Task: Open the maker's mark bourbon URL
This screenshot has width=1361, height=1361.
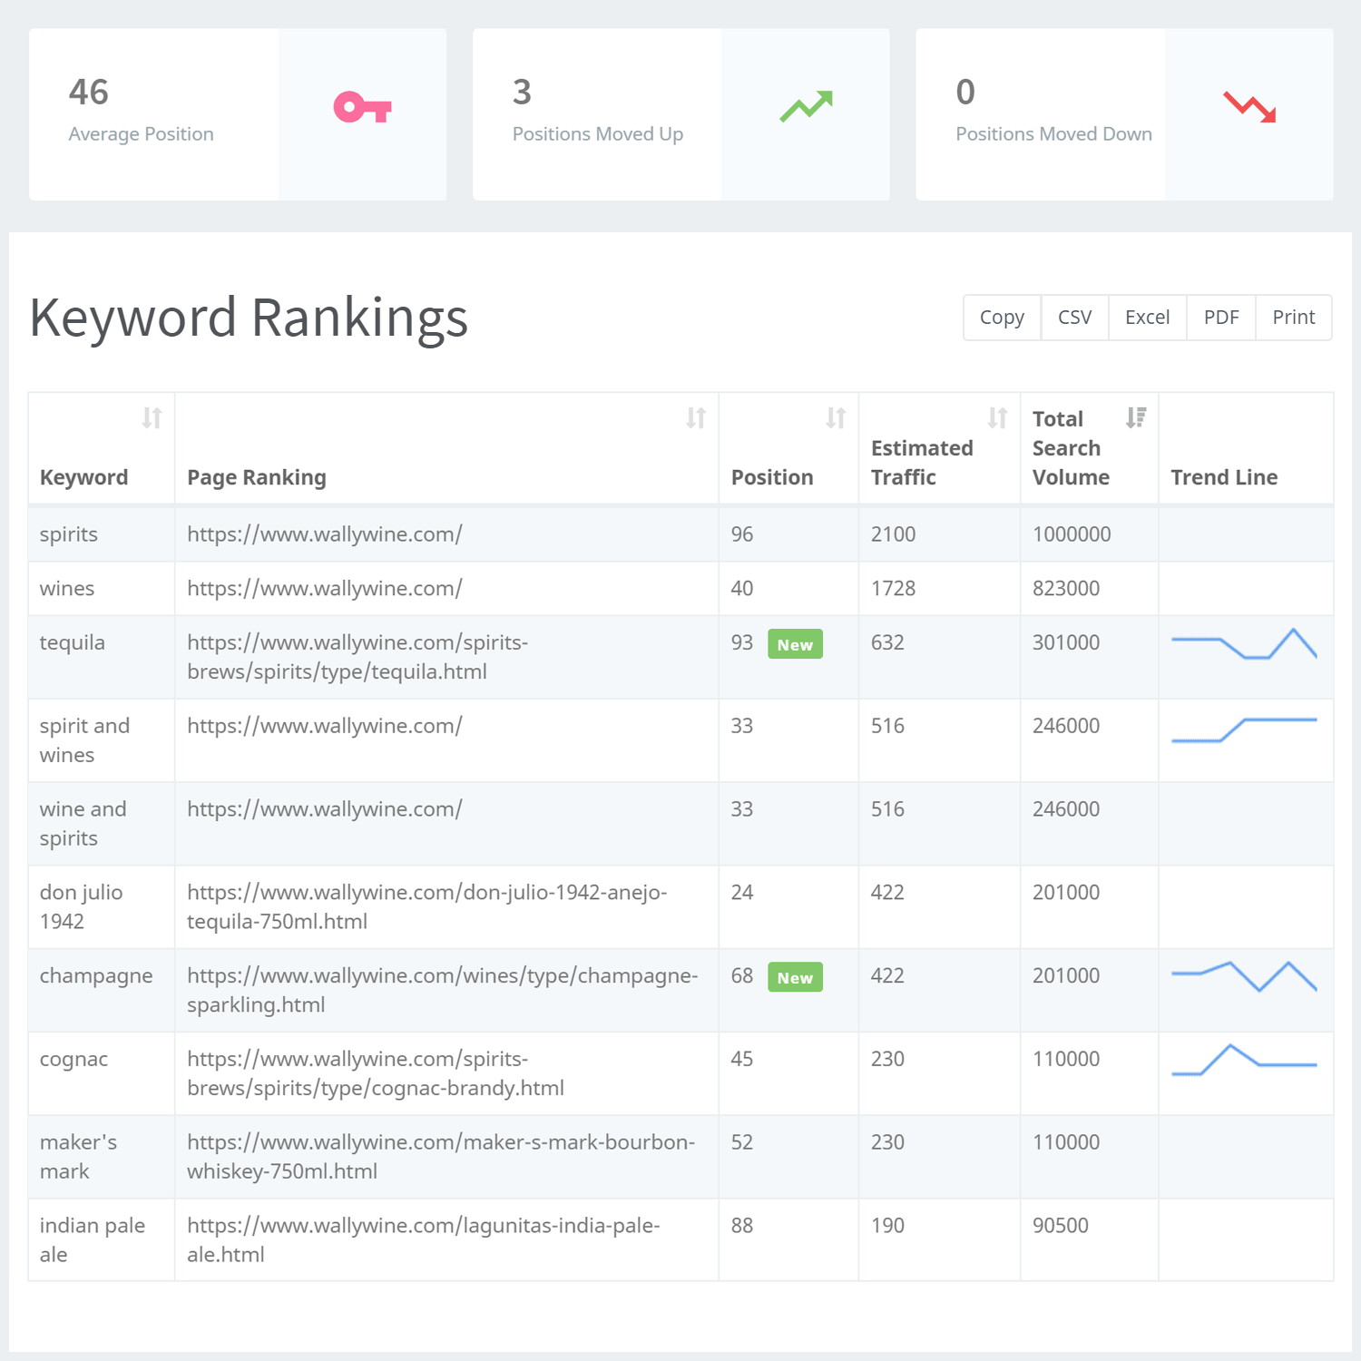Action: point(440,1156)
